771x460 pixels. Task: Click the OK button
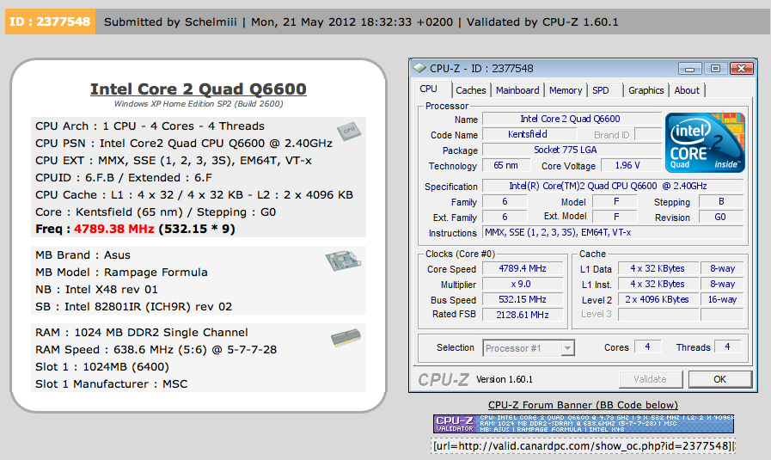coord(720,379)
